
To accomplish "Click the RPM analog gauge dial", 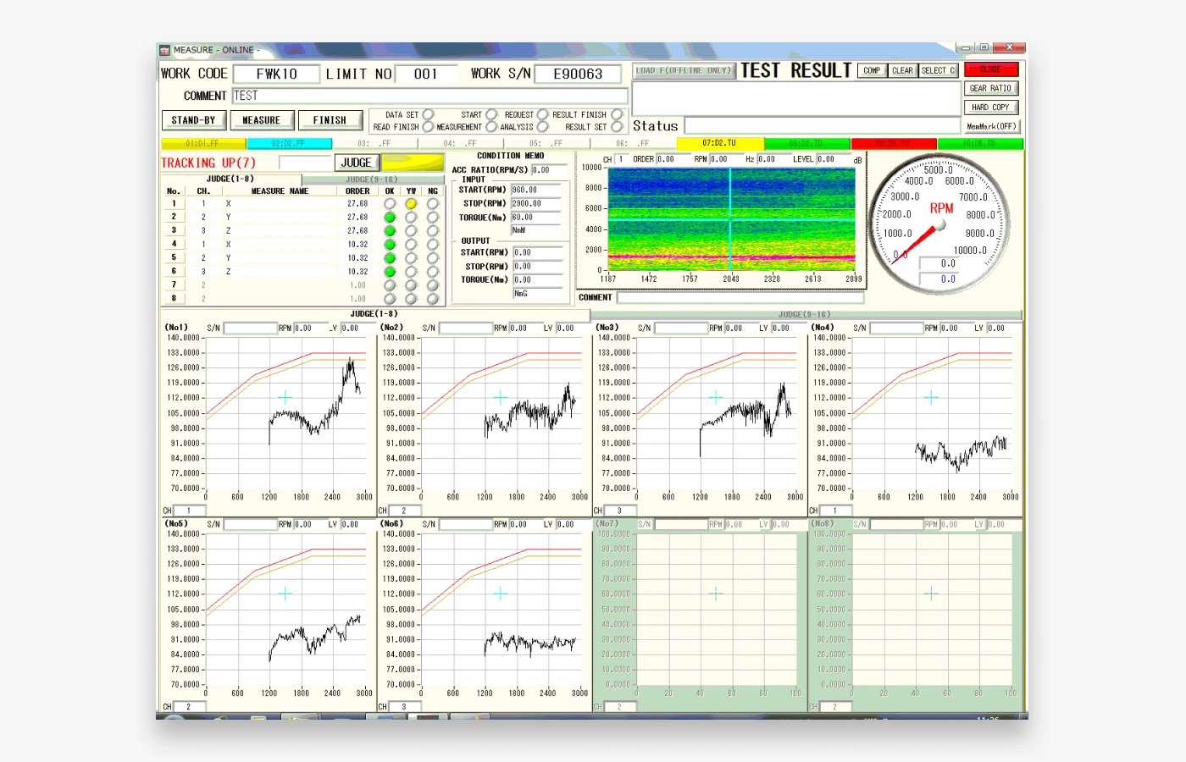I will pos(943,222).
